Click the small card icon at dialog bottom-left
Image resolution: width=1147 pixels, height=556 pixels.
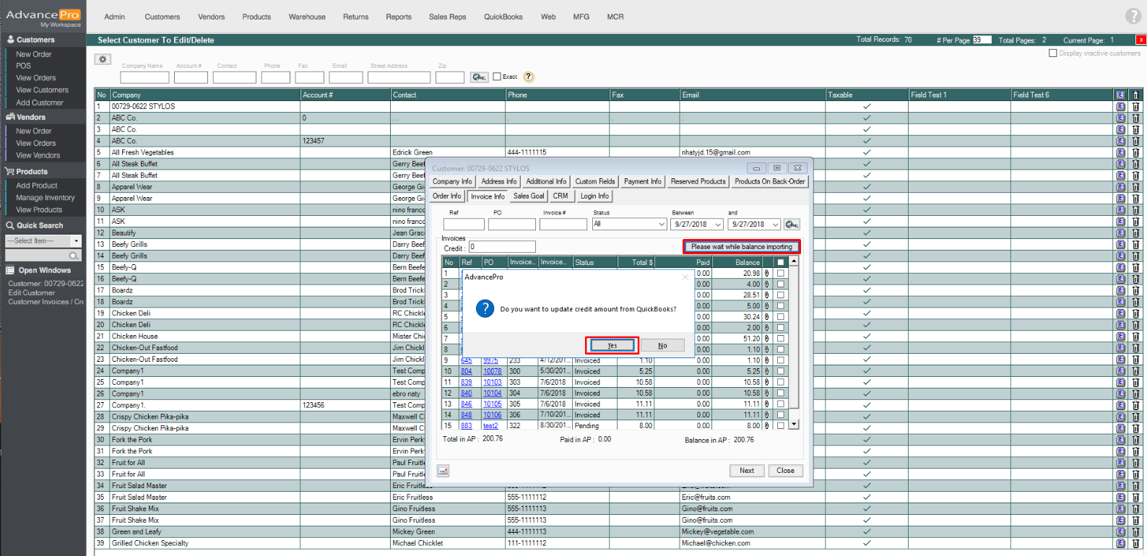coord(443,471)
